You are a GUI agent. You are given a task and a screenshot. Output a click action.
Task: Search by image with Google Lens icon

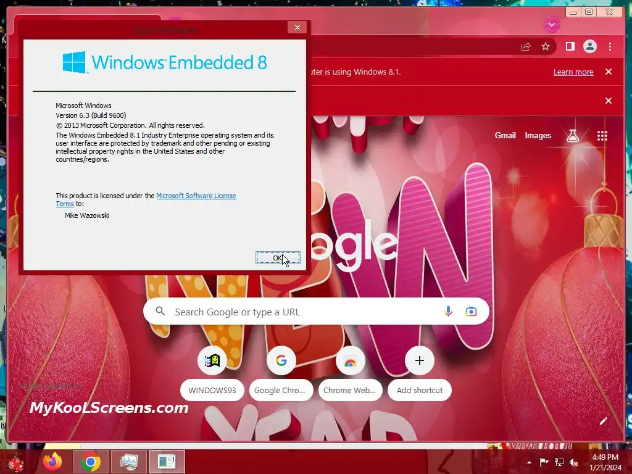[471, 312]
